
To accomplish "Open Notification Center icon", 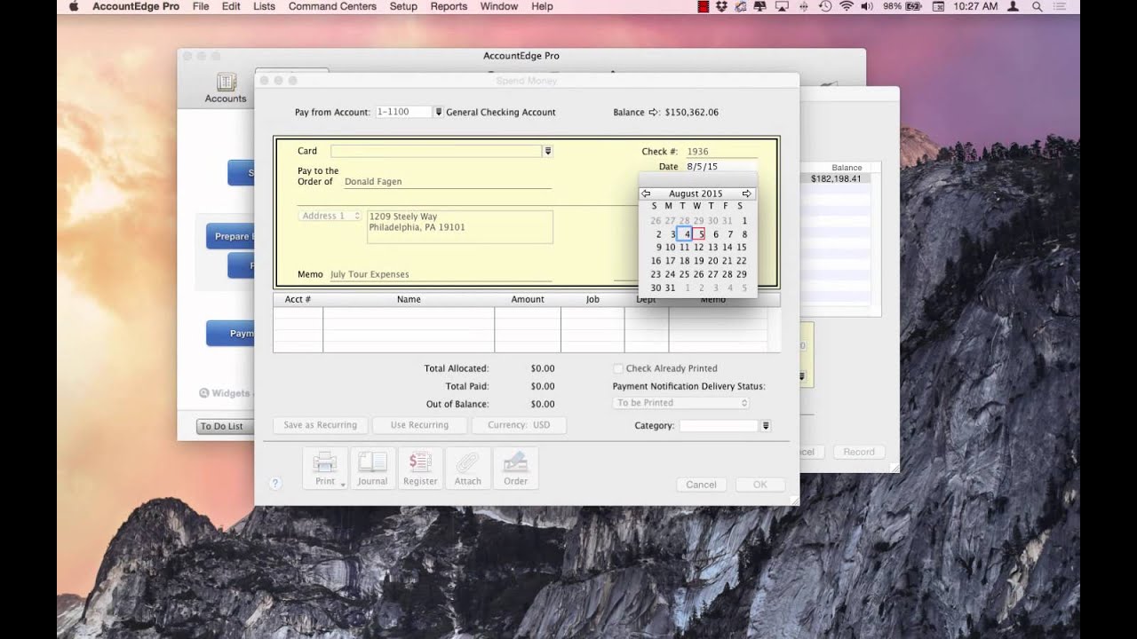I will [x=1059, y=6].
